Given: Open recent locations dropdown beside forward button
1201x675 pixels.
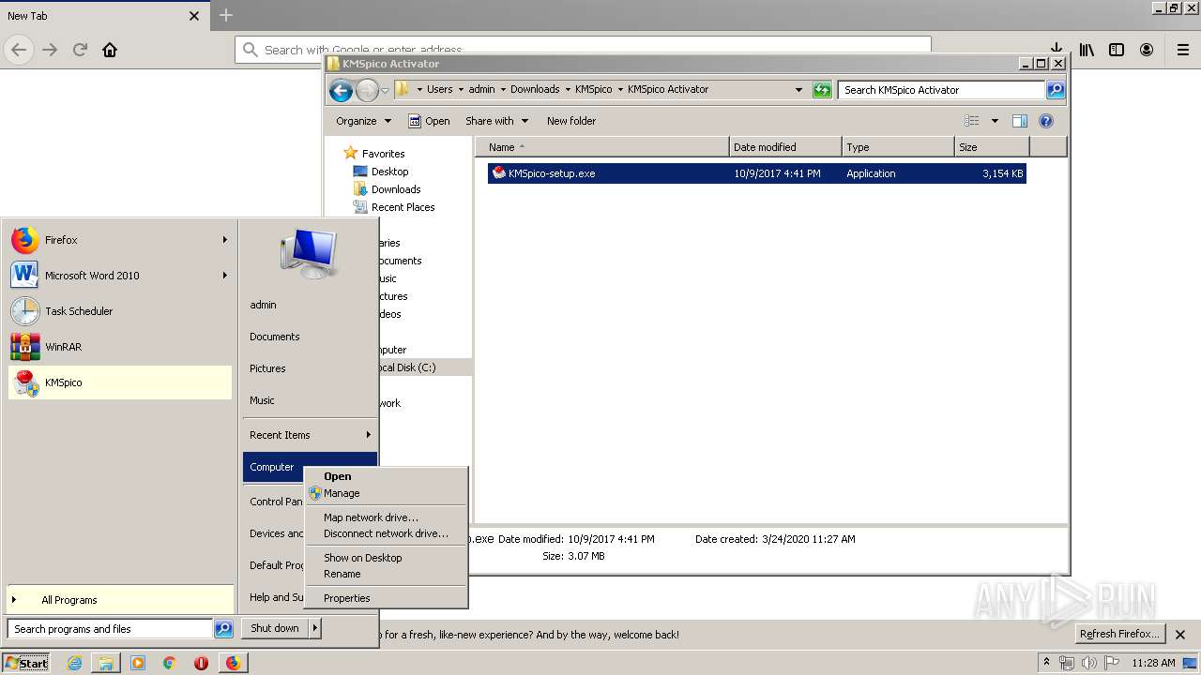Looking at the screenshot, I should [x=385, y=91].
